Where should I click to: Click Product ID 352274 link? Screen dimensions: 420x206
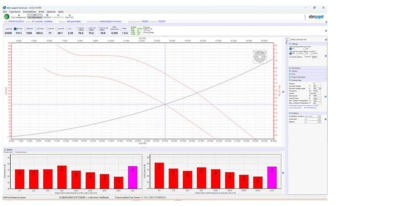coord(162,21)
